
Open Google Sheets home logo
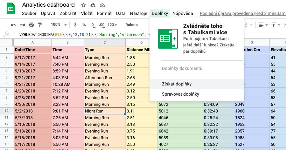click(x=11, y=9)
